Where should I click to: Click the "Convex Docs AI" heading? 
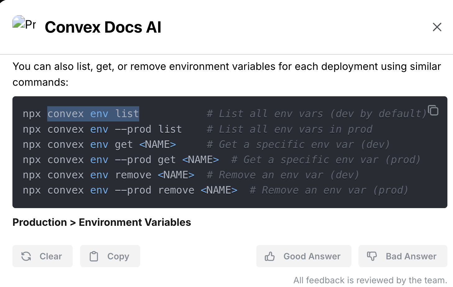tap(103, 27)
